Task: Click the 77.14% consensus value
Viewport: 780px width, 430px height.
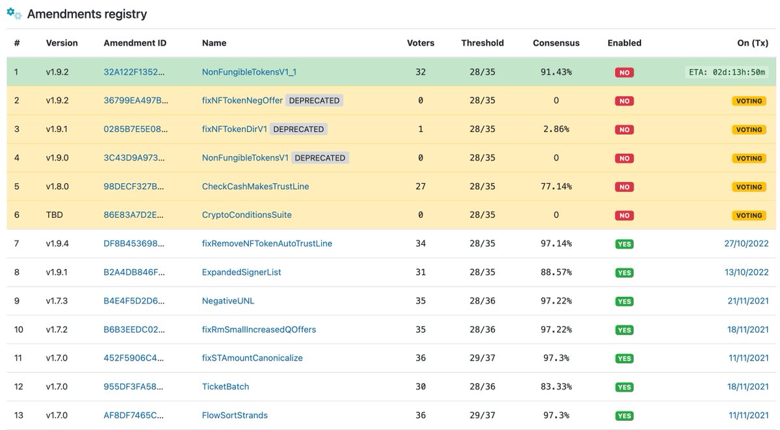Action: pos(556,186)
